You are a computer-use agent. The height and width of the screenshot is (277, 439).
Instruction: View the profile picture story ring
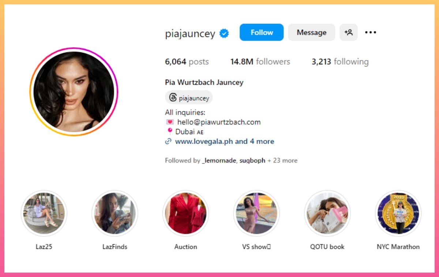click(74, 92)
